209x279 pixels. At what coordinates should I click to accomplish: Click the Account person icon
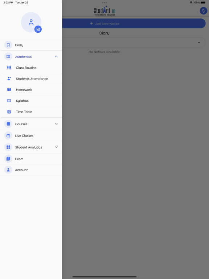[8, 170]
